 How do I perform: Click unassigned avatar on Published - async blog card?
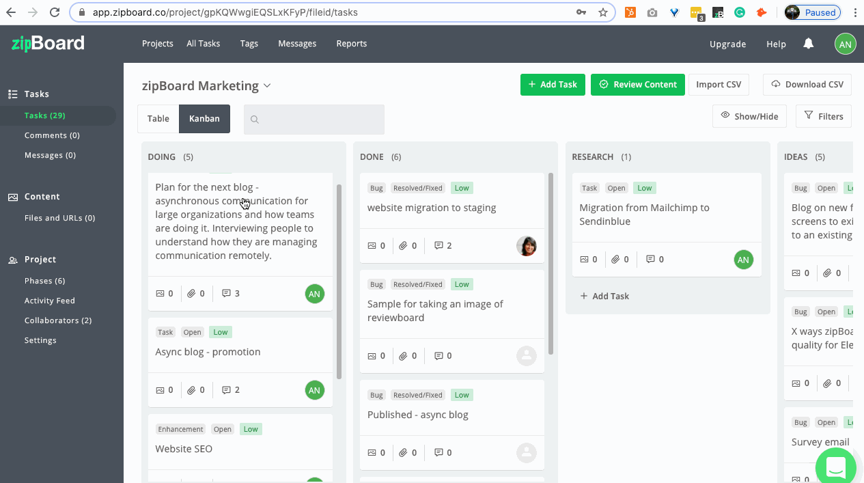point(526,452)
